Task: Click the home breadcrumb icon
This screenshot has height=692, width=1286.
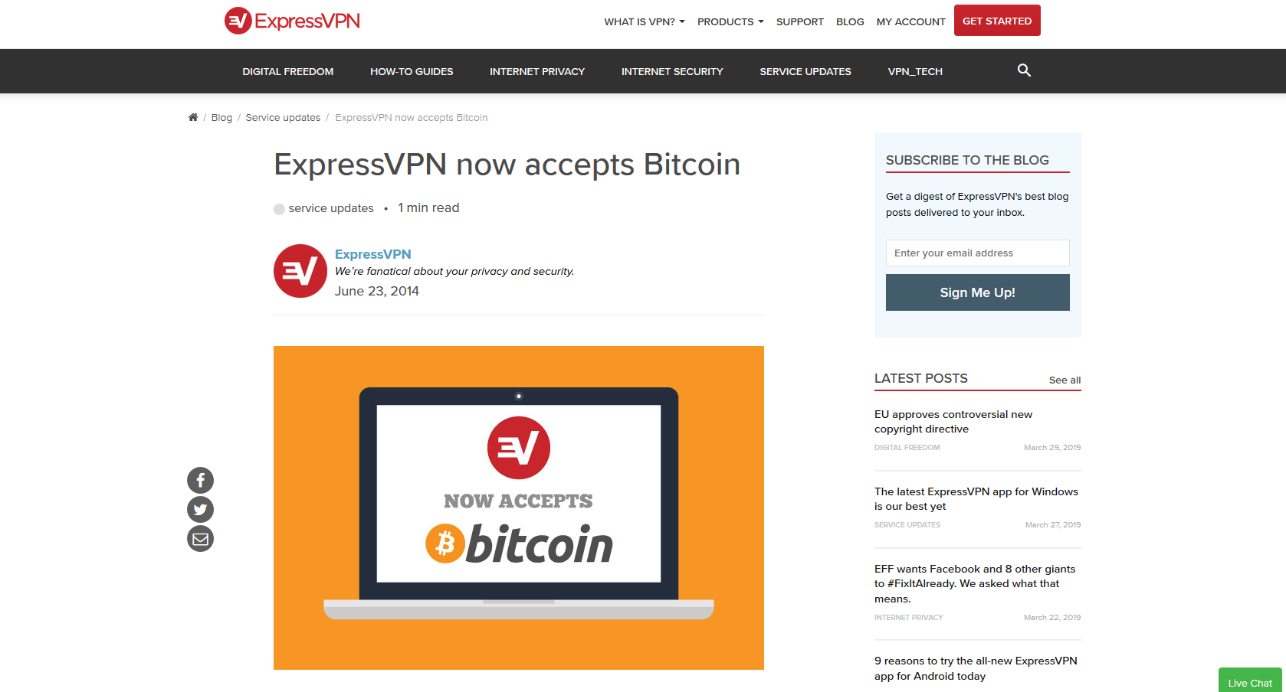Action: point(193,117)
